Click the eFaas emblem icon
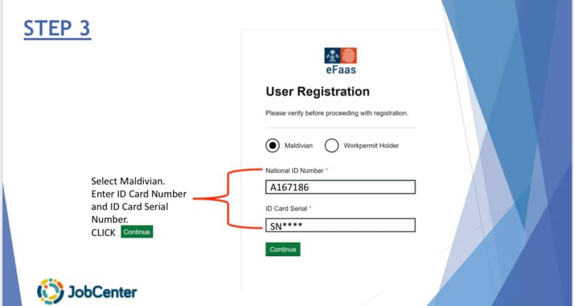Image resolution: width=574 pixels, height=306 pixels. point(332,56)
